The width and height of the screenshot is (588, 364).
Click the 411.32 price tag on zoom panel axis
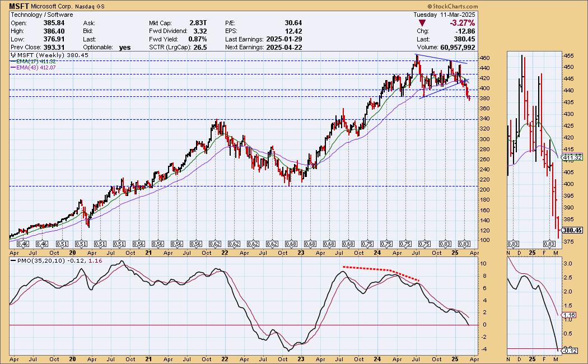[573, 157]
